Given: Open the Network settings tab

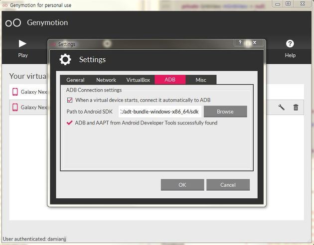Looking at the screenshot, I should 106,80.
